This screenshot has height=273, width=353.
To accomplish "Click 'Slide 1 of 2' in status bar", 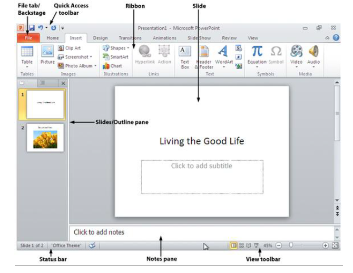I will coord(32,246).
